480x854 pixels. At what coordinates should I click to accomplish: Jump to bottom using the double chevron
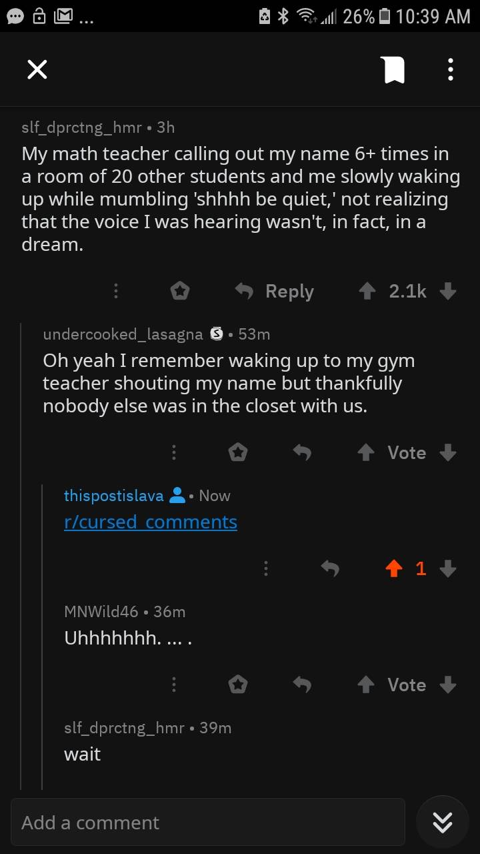(x=442, y=822)
